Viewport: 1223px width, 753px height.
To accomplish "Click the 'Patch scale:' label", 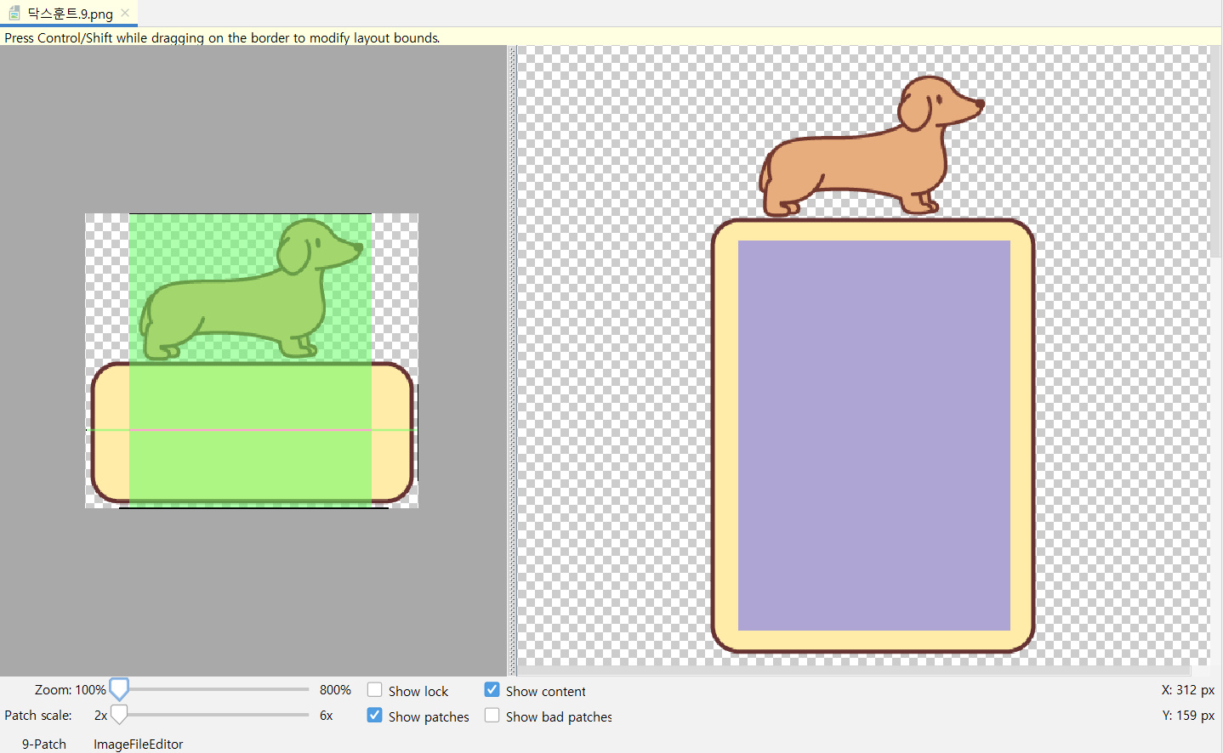I will tap(38, 716).
